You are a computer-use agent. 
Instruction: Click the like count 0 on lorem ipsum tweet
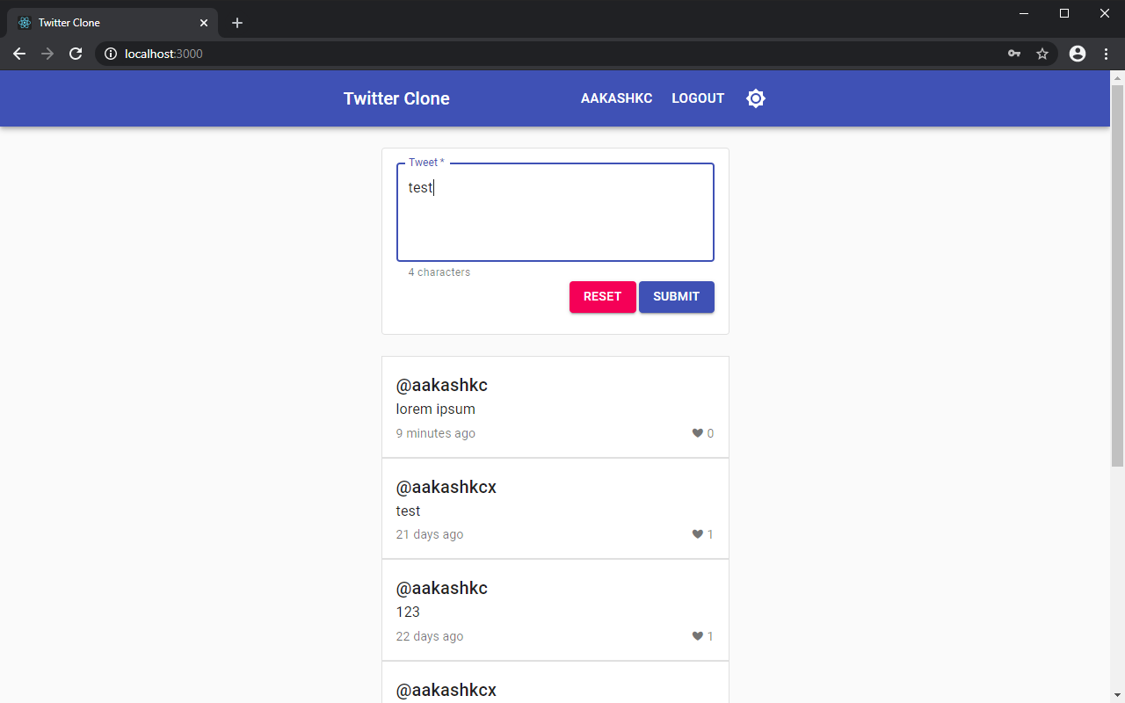(710, 433)
